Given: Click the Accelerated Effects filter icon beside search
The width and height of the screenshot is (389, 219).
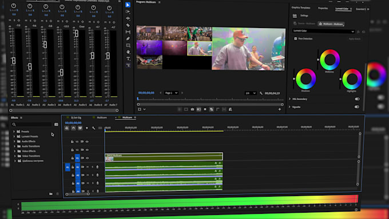Looking at the screenshot, I should point(56,124).
